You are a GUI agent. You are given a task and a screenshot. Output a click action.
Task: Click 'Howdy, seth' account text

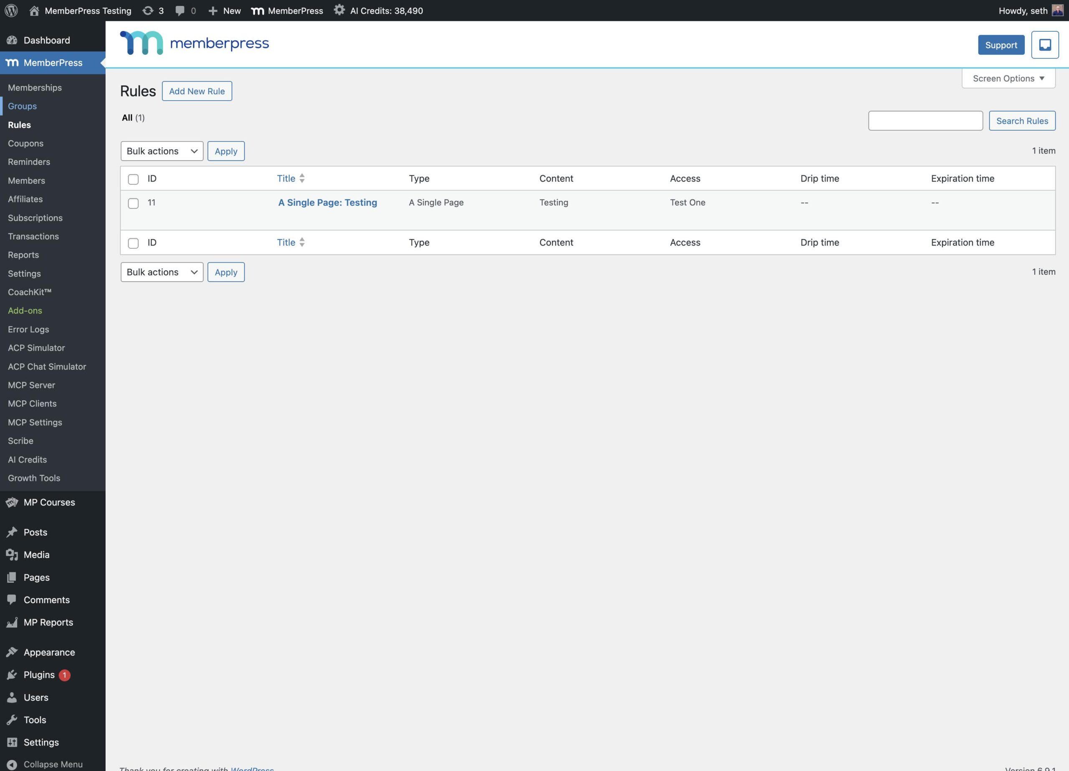[1023, 10]
